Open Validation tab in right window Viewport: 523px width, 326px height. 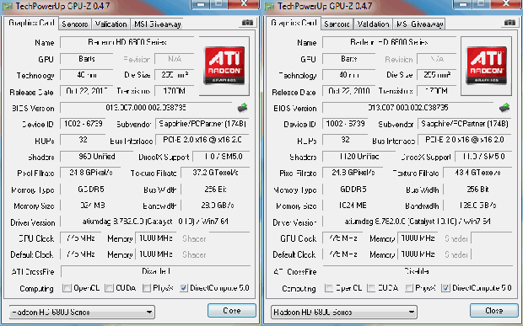pos(373,24)
